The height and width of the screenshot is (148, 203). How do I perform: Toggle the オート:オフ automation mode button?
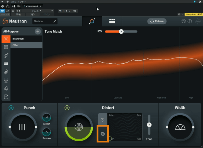point(5,14)
